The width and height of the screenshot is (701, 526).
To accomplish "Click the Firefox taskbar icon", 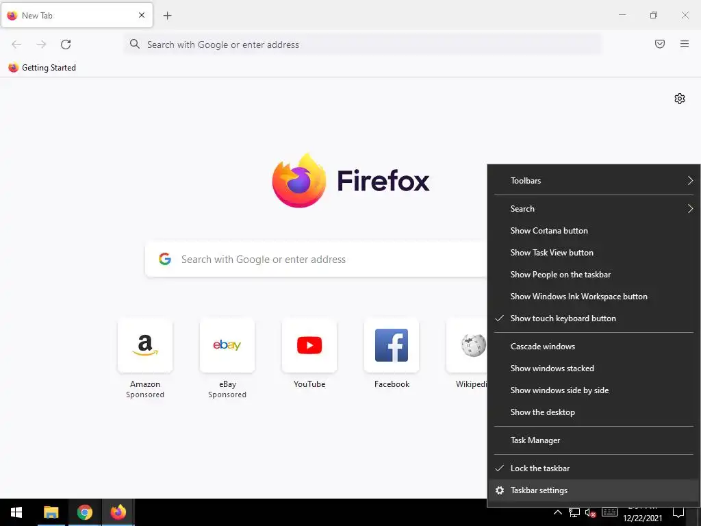I will tap(118, 512).
